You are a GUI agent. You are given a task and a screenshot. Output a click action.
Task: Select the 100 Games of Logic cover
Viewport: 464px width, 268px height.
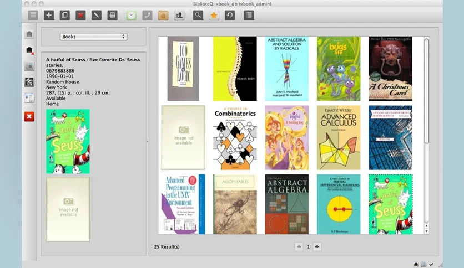183,69
